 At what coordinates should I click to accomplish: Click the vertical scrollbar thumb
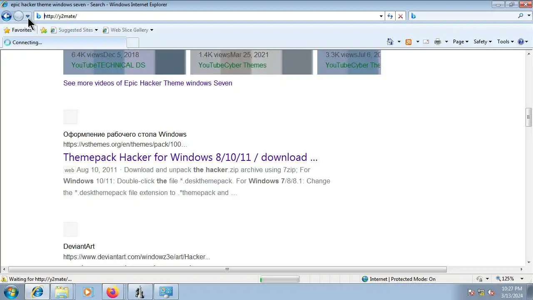528,117
